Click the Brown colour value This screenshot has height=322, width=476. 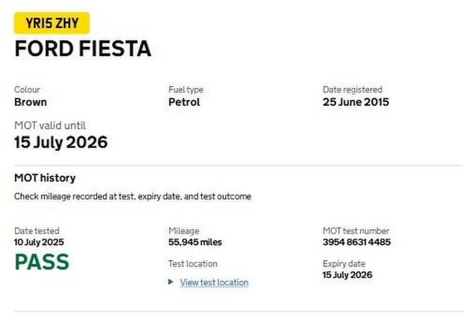click(30, 102)
